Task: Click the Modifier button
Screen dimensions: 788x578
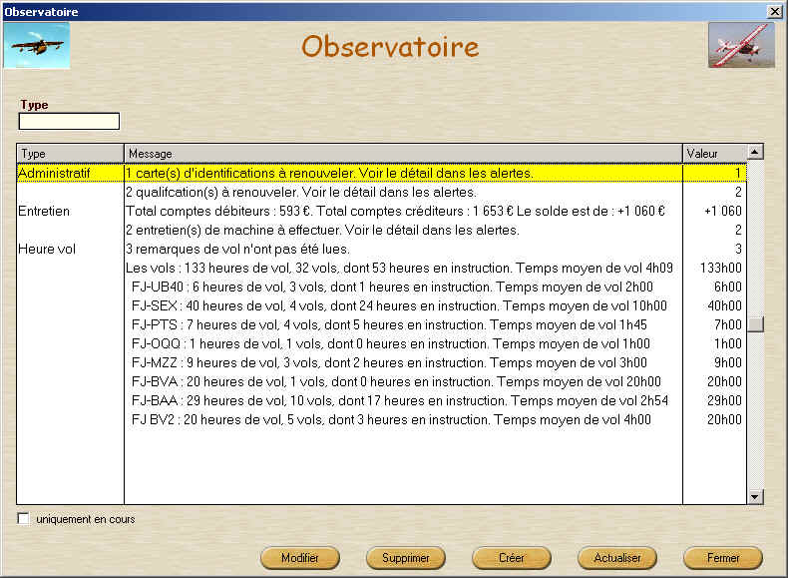Action: 300,558
